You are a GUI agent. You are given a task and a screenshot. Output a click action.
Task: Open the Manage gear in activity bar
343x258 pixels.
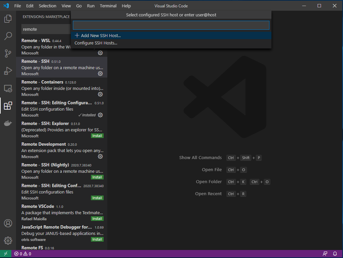click(x=8, y=241)
